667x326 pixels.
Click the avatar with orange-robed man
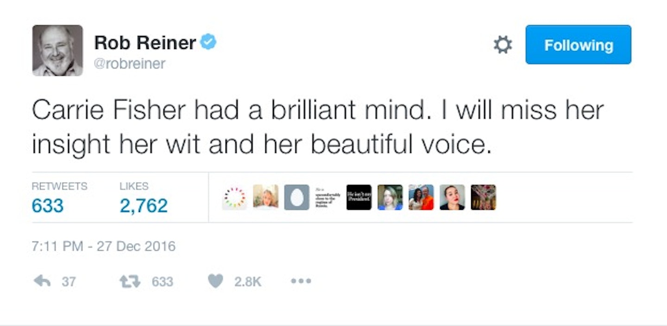[x=421, y=197]
